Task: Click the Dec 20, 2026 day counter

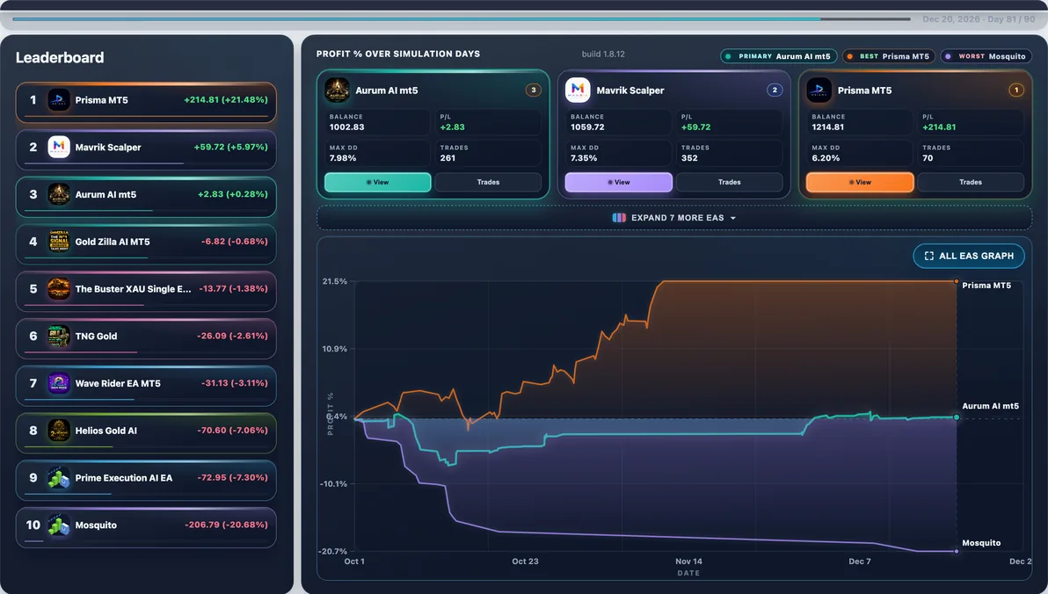Action: (979, 19)
